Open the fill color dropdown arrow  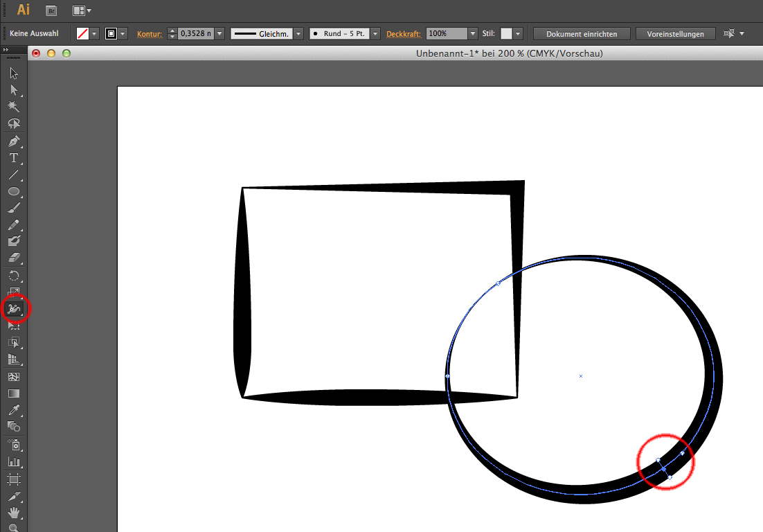pos(94,33)
